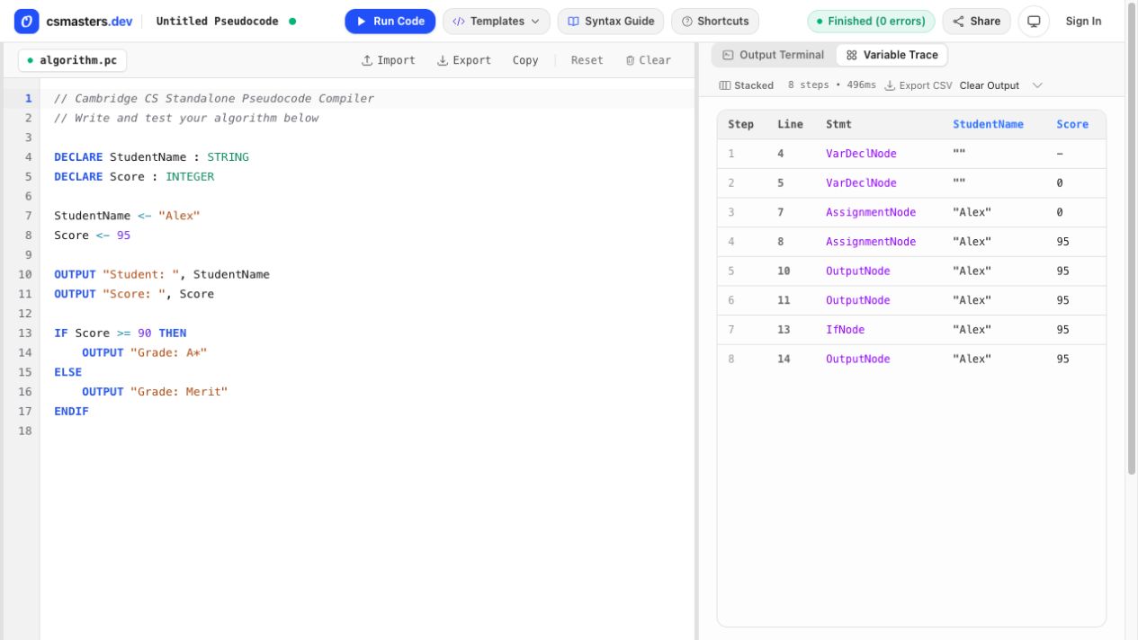This screenshot has height=640, width=1138.
Task: Select step 5 OutputNode row
Action: [911, 271]
